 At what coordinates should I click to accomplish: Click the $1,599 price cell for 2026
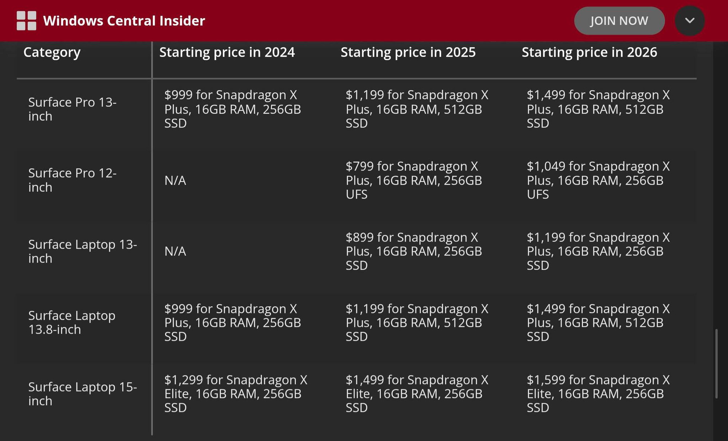pyautogui.click(x=597, y=394)
